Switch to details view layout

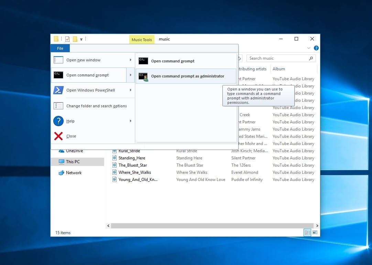307,232
